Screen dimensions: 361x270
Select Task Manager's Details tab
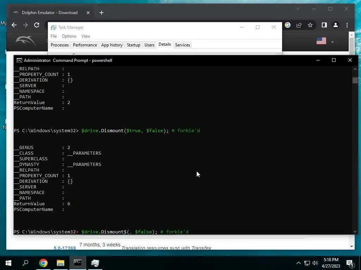coord(165,44)
